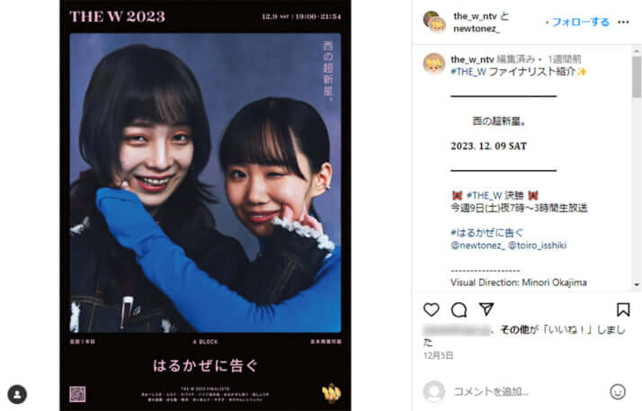Click caption scrollbar down arrow
The image size is (642, 411).
[x=637, y=284]
